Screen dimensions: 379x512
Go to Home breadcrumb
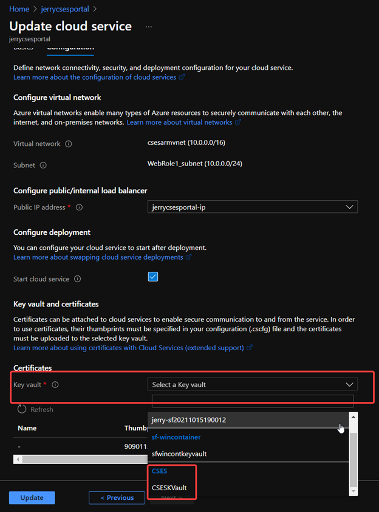click(x=19, y=9)
